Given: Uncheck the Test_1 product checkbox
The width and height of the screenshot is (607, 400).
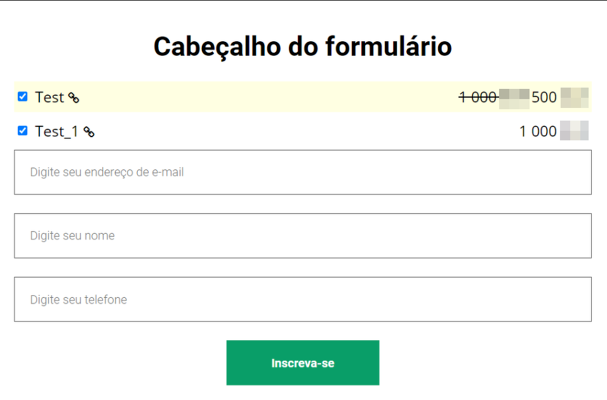Looking at the screenshot, I should [22, 131].
